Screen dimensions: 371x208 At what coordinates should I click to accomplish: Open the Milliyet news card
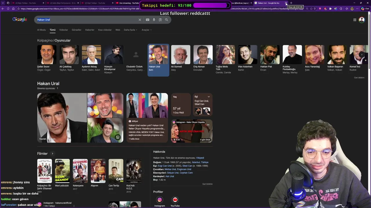pyautogui.click(x=147, y=118)
